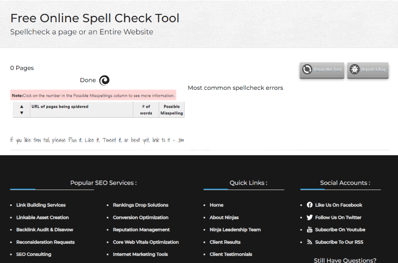This screenshot has width=398, height=263.
Task: Sort table using the up arrow
Action: [x=21, y=107]
